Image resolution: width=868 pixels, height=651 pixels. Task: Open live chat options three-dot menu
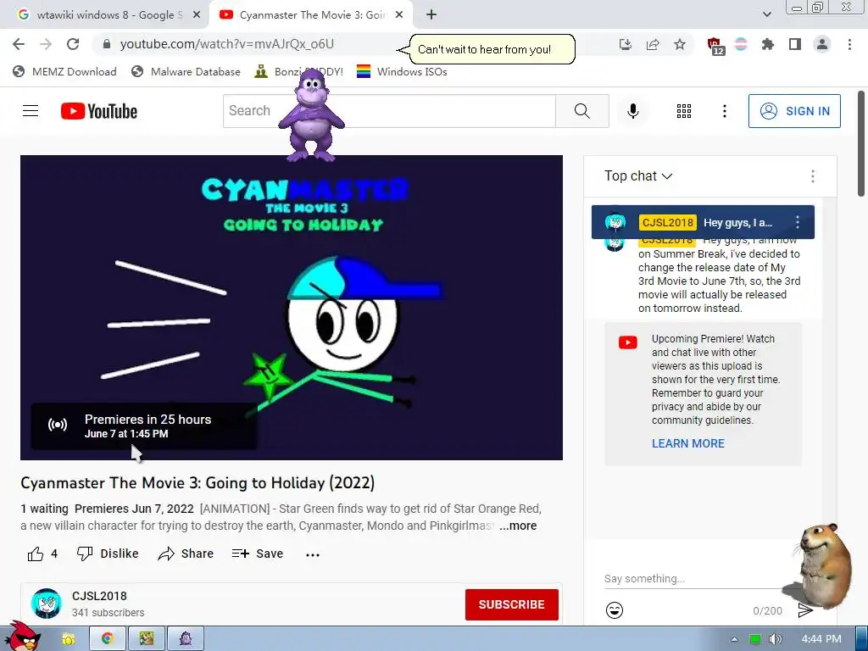(x=813, y=176)
